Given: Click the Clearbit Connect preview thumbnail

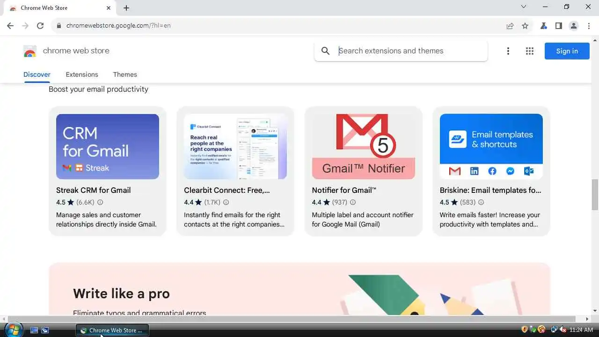Looking at the screenshot, I should tap(235, 147).
